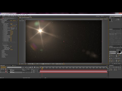Click the current timecode display in timeline
The width and height of the screenshot is (122, 91).
tap(3, 67)
